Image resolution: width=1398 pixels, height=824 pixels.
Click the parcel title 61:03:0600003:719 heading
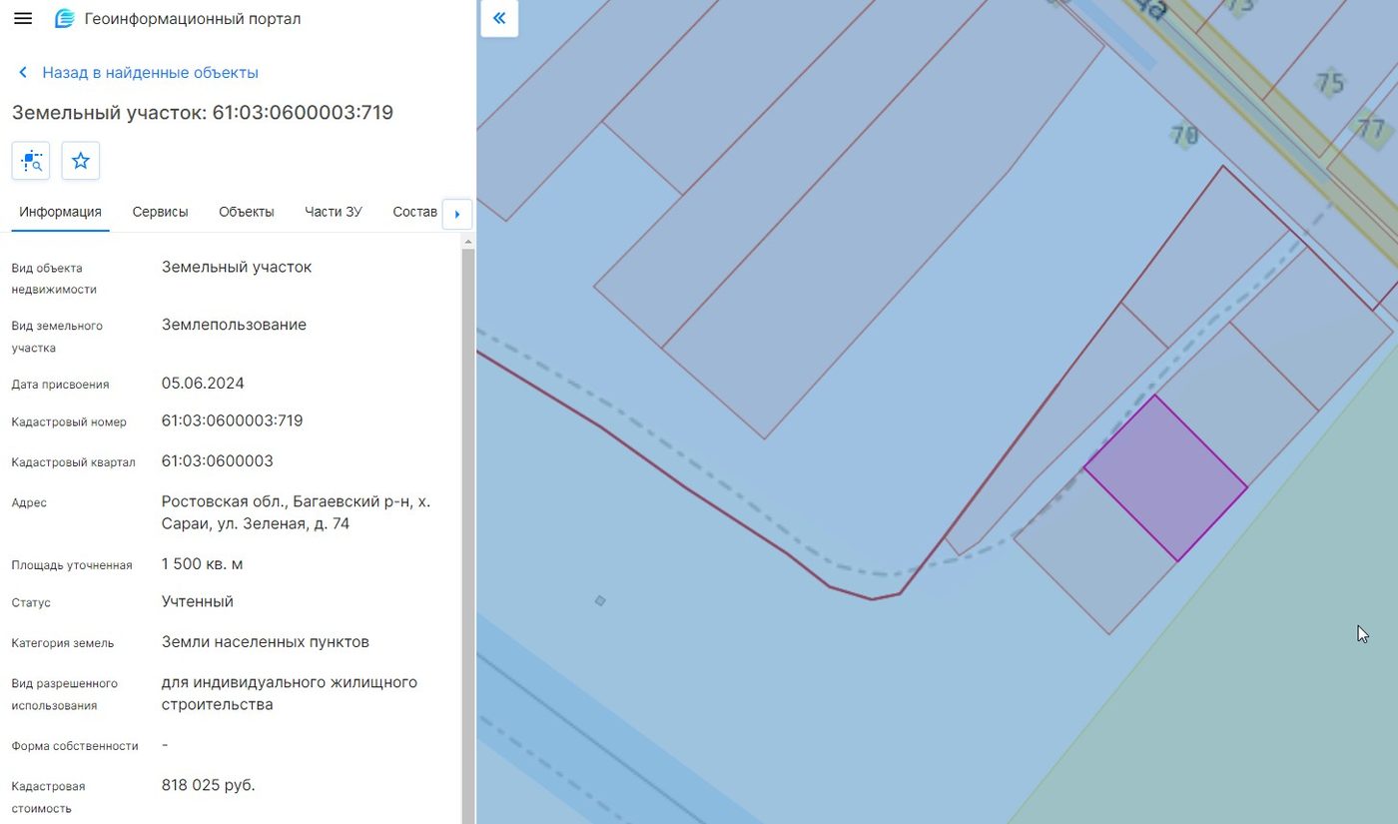tap(203, 112)
